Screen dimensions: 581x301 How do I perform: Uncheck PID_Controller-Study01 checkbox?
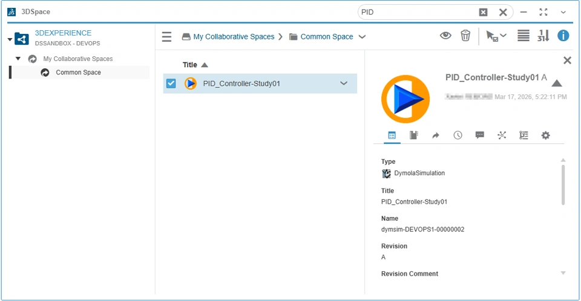[x=171, y=83]
